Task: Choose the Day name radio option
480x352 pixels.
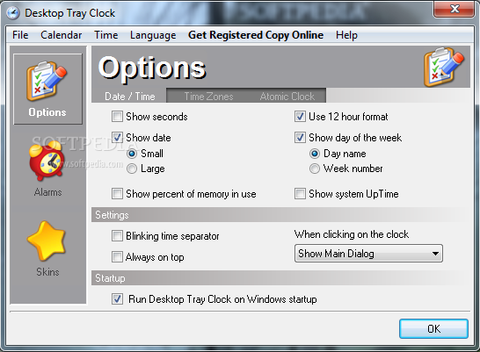Action: click(x=315, y=154)
